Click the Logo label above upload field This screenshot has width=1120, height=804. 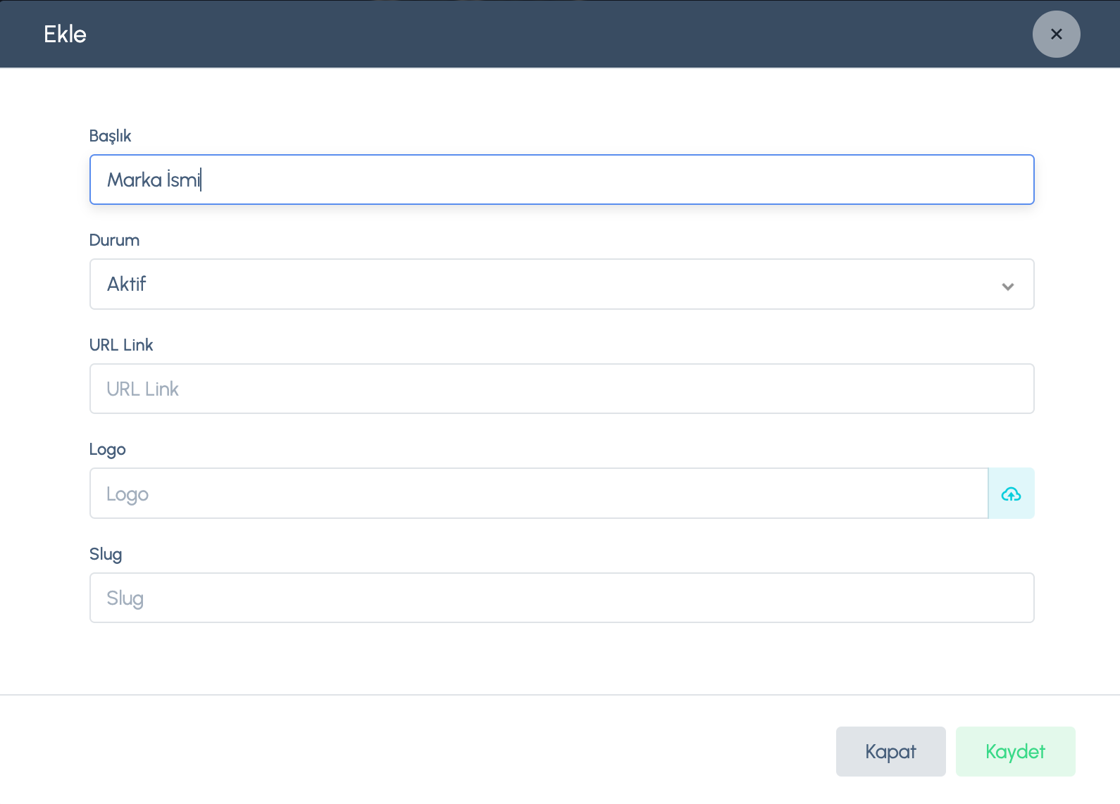pos(107,449)
